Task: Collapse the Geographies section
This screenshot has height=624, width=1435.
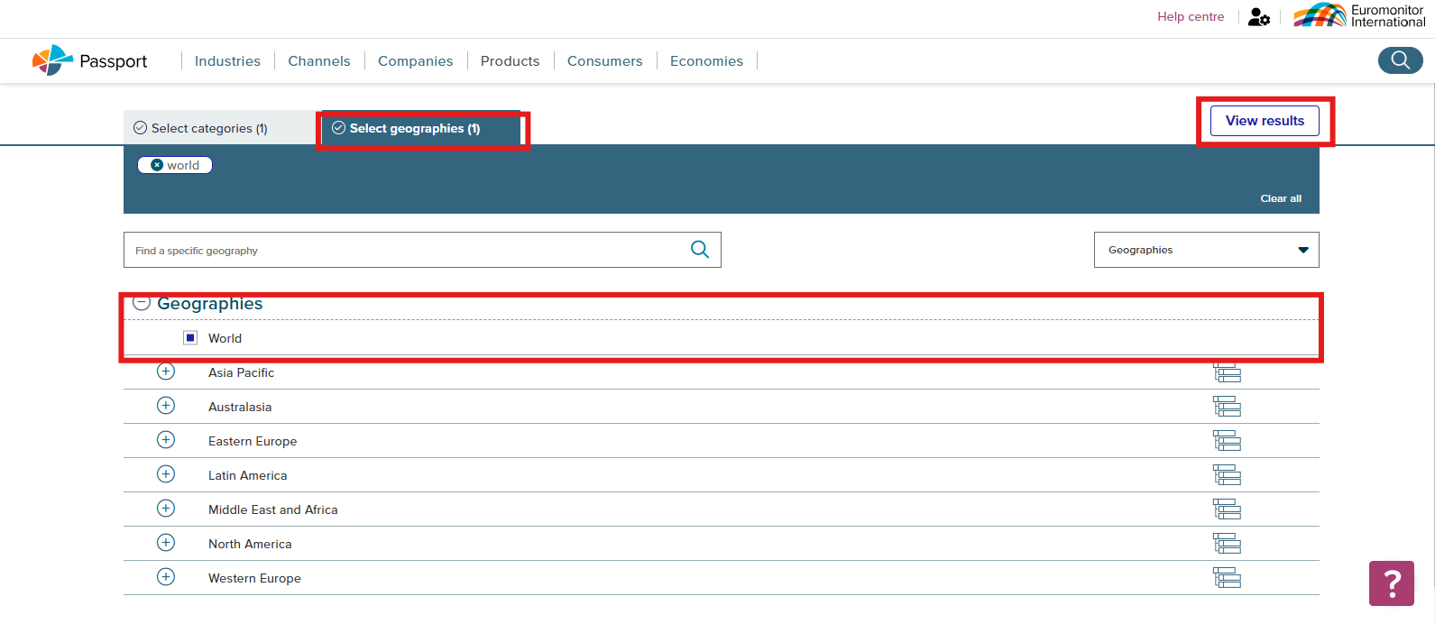Action: click(x=142, y=304)
